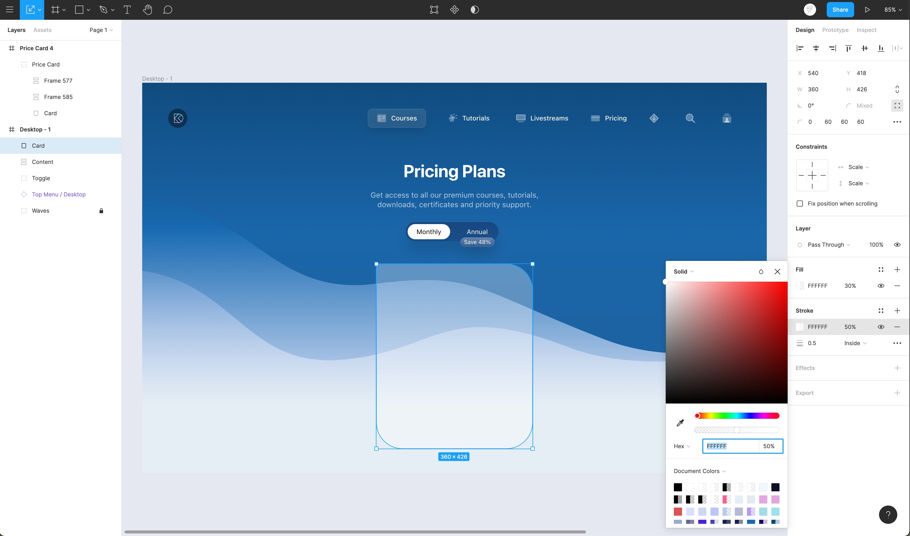Toggle Stroke visibility eye icon

881,327
